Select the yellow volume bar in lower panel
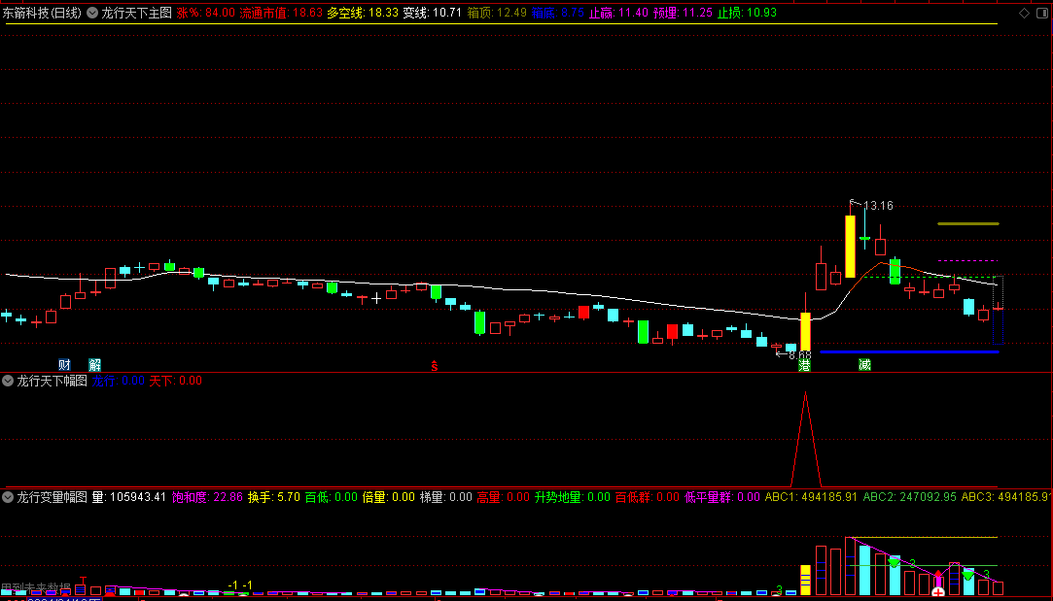 (805, 581)
